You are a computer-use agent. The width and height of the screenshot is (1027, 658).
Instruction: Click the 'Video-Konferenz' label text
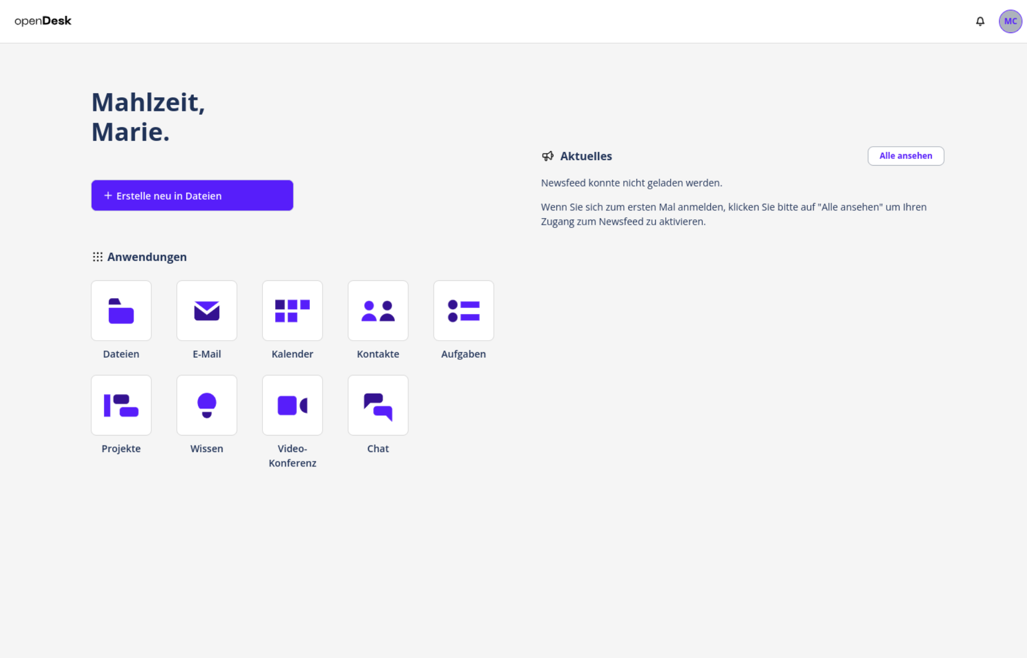292,456
